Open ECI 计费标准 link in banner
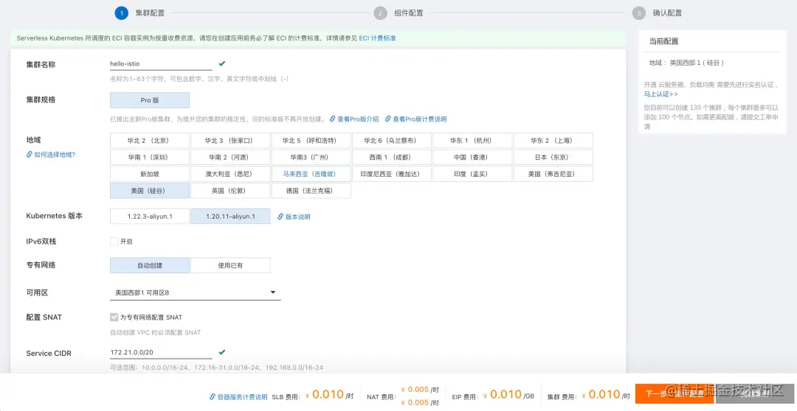 coord(377,38)
